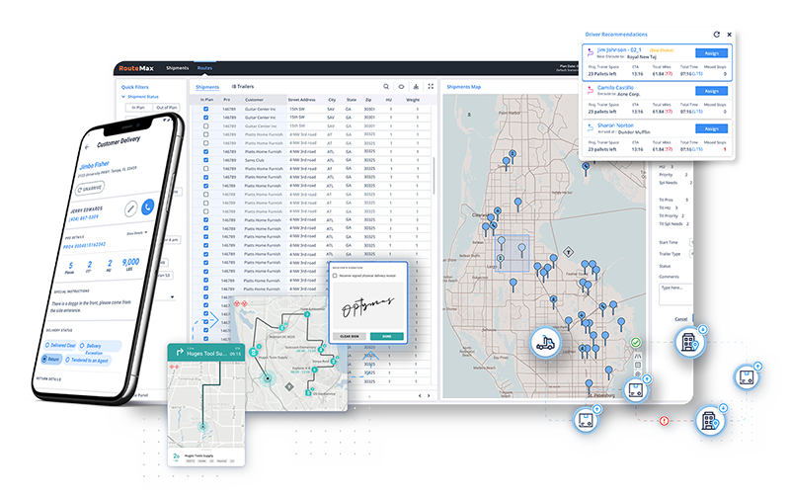Click Camilo Castillo's pink route icon

[591, 90]
